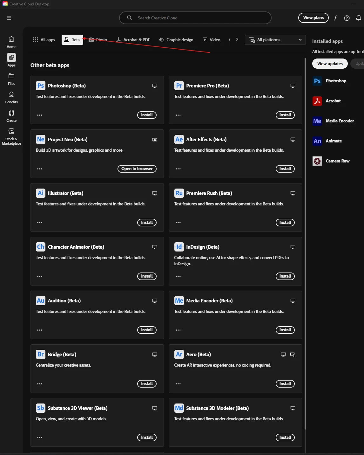
Task: Click the View plans button
Action: (x=313, y=18)
